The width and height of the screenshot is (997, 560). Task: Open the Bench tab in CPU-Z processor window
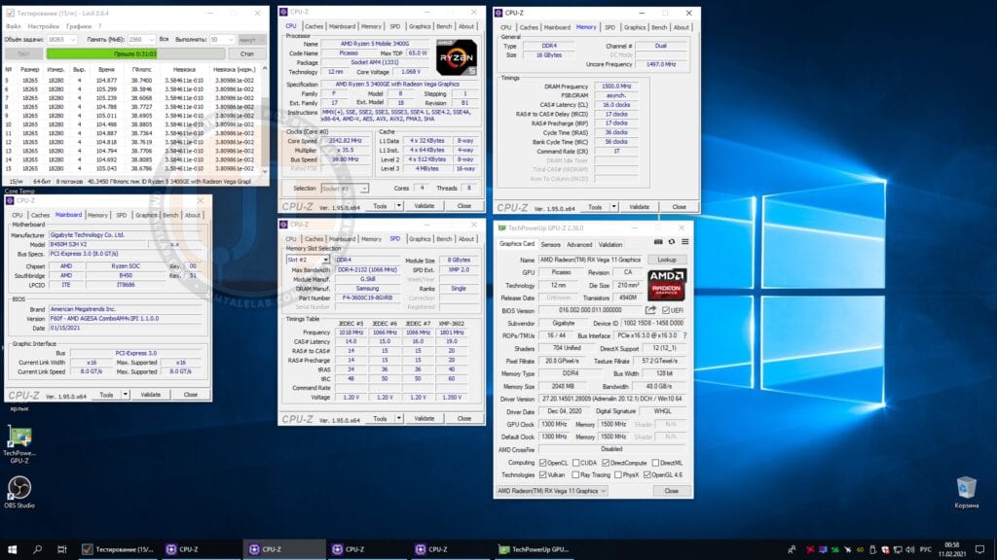click(444, 26)
